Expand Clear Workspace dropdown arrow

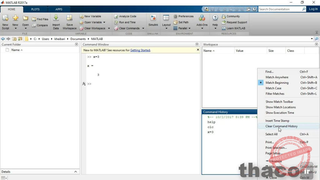(109, 28)
